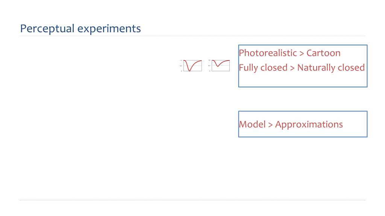Click the 1.0 axis label on the left graph
Screen dimensions: 385x216
pos(181,60)
